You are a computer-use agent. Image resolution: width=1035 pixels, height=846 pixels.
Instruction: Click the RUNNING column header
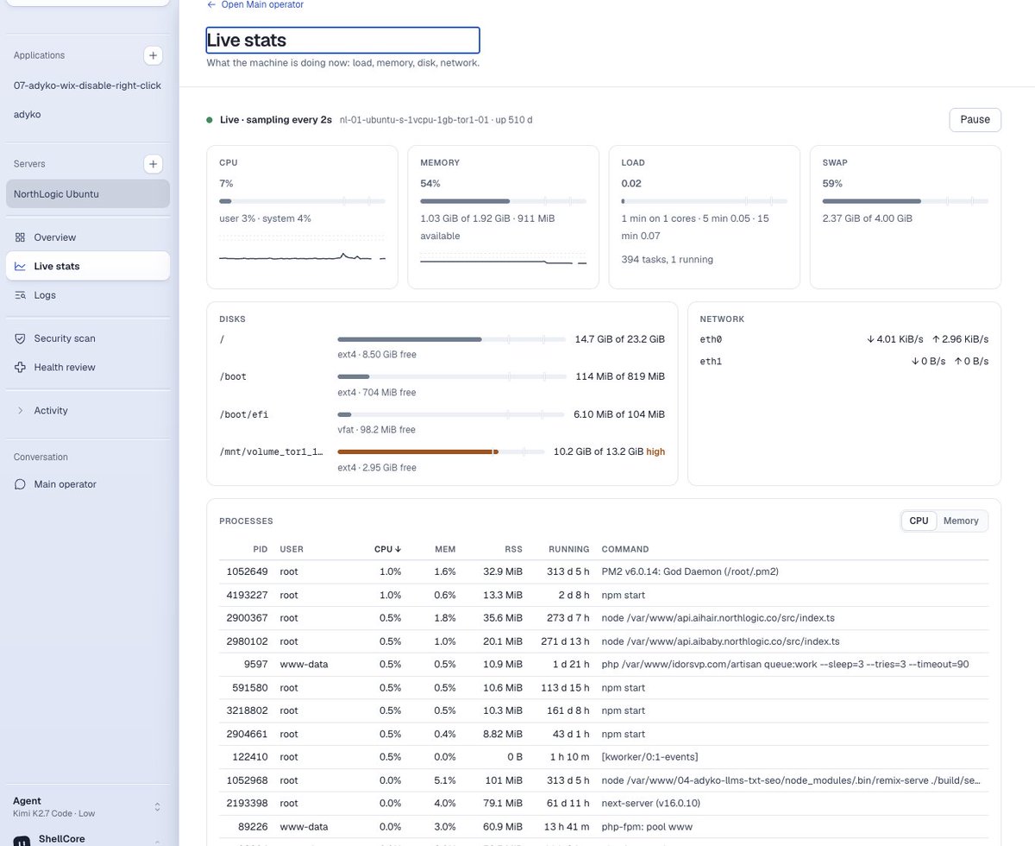569,549
